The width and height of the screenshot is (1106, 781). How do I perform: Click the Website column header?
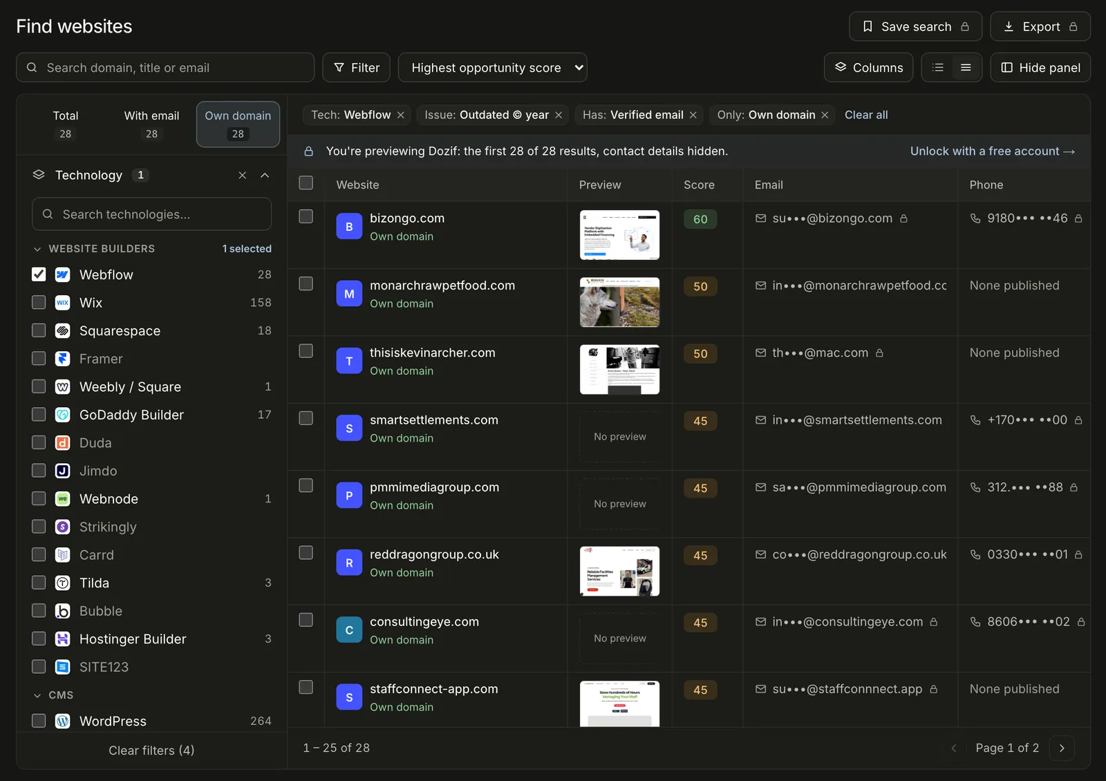point(357,185)
